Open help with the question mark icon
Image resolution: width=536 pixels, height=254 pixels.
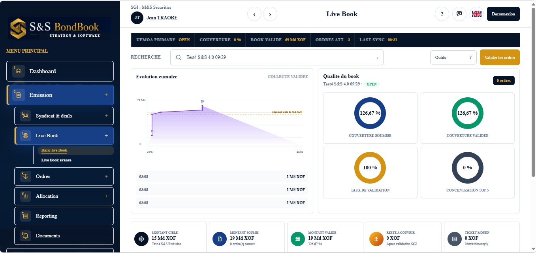click(442, 14)
